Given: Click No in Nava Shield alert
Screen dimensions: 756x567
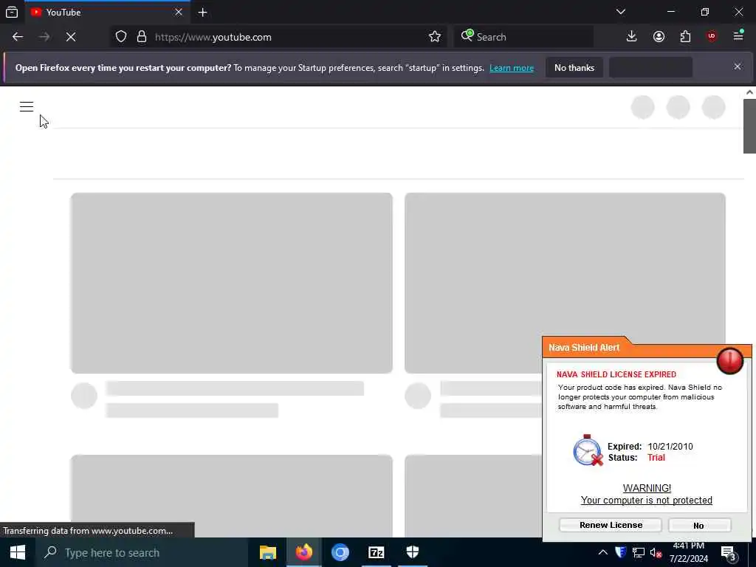Looking at the screenshot, I should pyautogui.click(x=699, y=526).
